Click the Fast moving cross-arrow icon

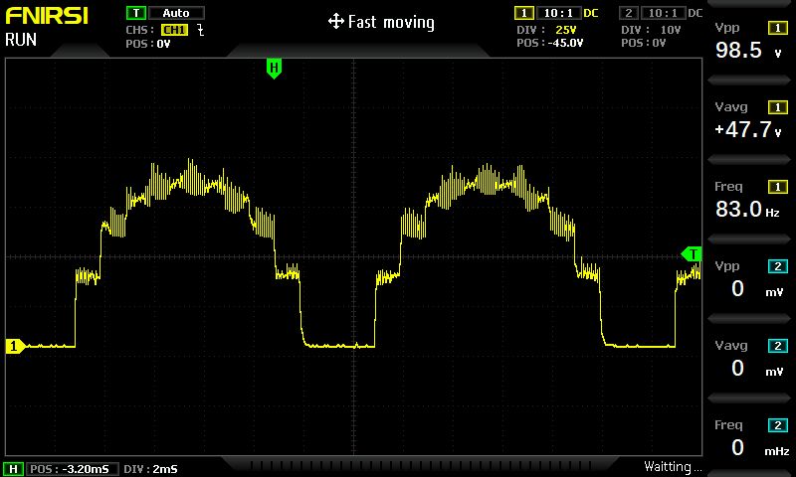tap(336, 22)
